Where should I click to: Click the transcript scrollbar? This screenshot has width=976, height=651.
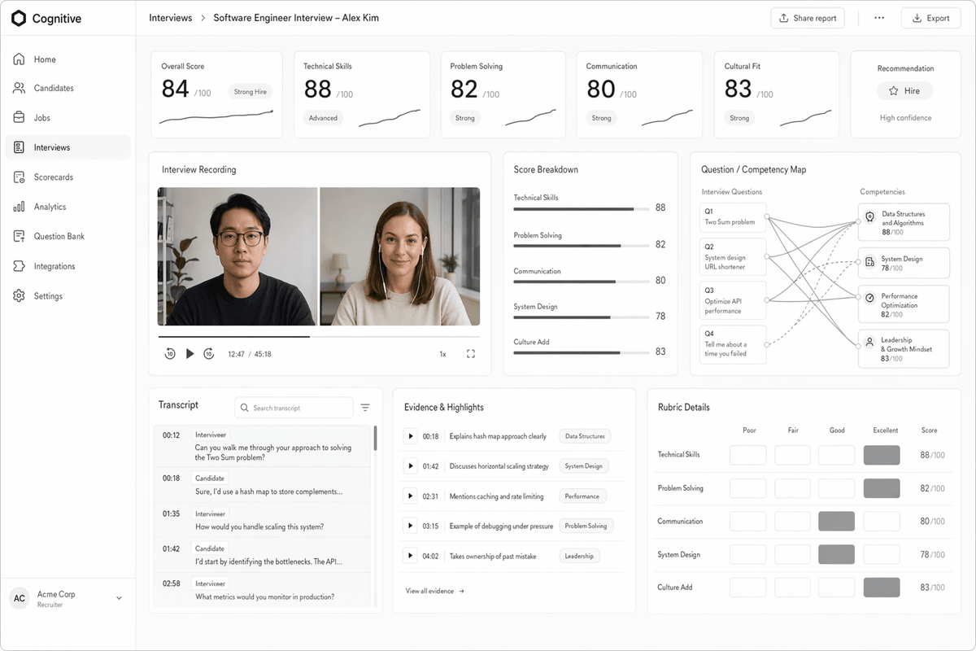click(375, 438)
